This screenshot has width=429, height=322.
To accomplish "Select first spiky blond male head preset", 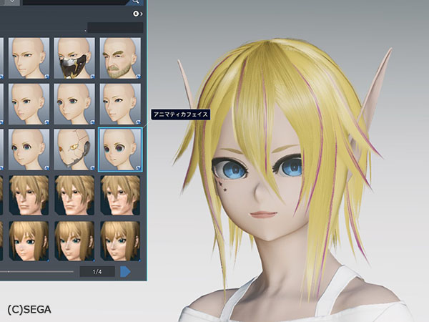I will [29, 195].
